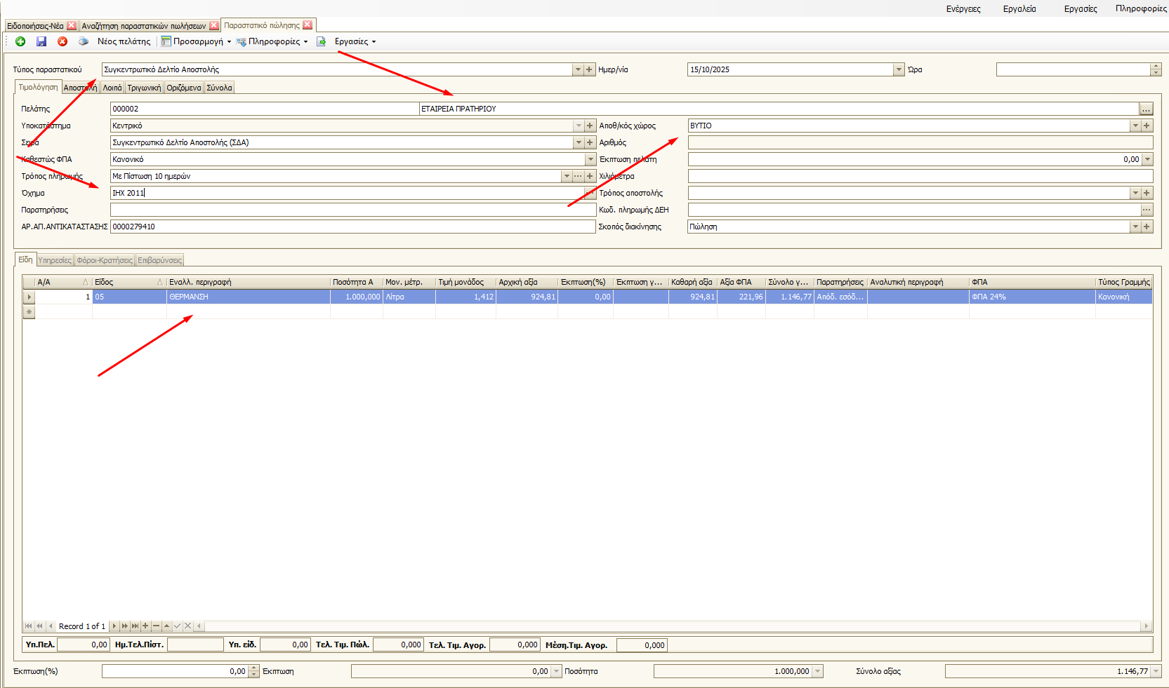
Task: Close the Ειδοποιήσεις-Νέα tab
Action: [71, 25]
